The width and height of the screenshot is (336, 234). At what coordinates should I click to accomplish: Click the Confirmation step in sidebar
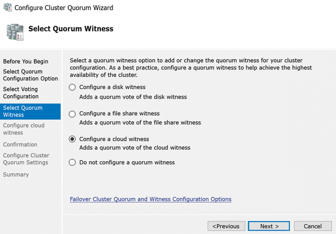coord(20,144)
